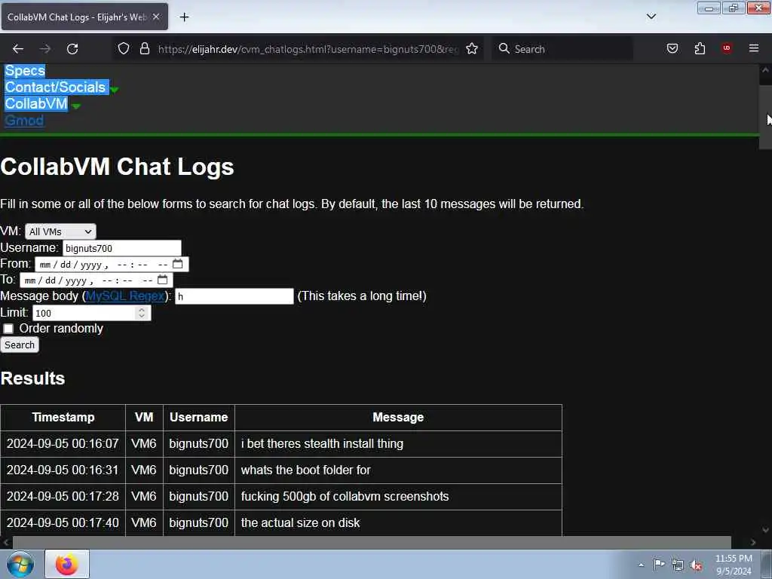
Task: Click the To date-time field
Action: tap(96, 280)
